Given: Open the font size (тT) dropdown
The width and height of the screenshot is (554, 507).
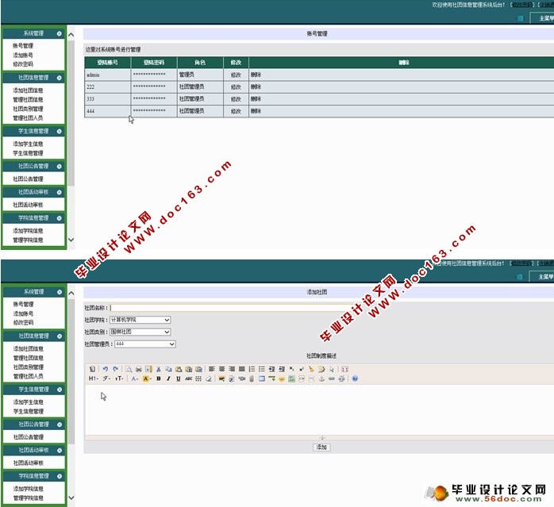Looking at the screenshot, I should [119, 378].
